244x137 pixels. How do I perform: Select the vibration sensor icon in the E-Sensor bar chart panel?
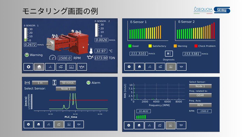[x=150, y=67]
